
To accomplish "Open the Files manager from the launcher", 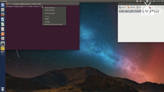I will point(3,10).
